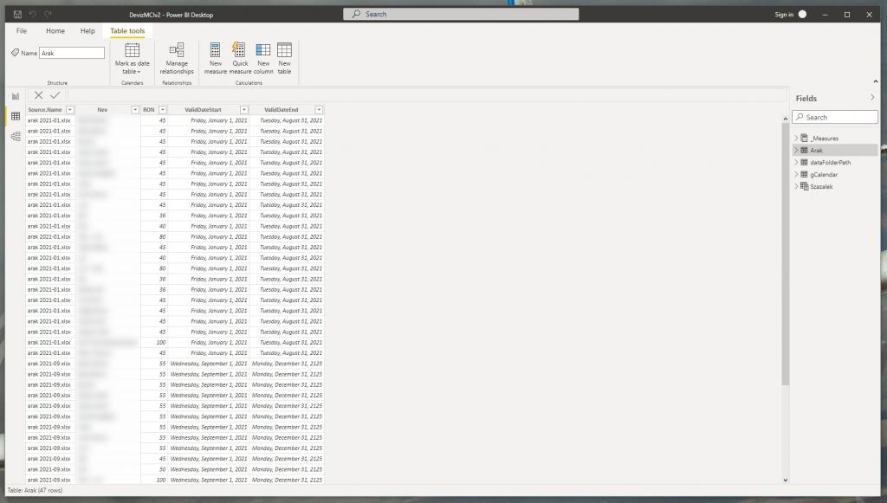Collapse the Fields pane with the chevron
This screenshot has height=503, width=887.
coord(872,98)
